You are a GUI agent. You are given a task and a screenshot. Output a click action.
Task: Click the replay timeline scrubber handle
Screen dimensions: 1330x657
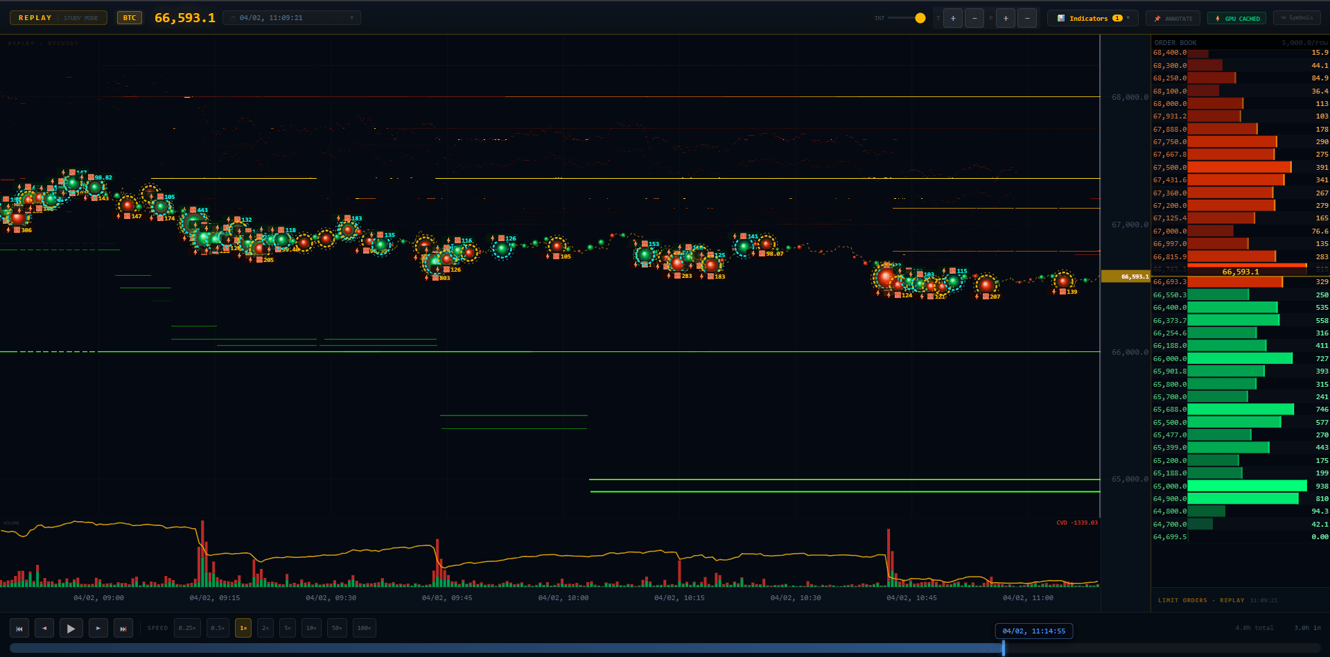1003,649
